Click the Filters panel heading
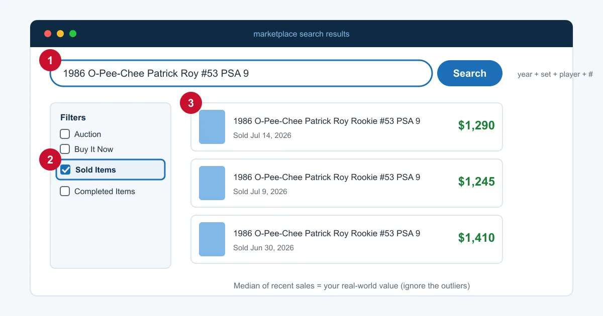Image resolution: width=603 pixels, height=316 pixels. pyautogui.click(x=73, y=117)
